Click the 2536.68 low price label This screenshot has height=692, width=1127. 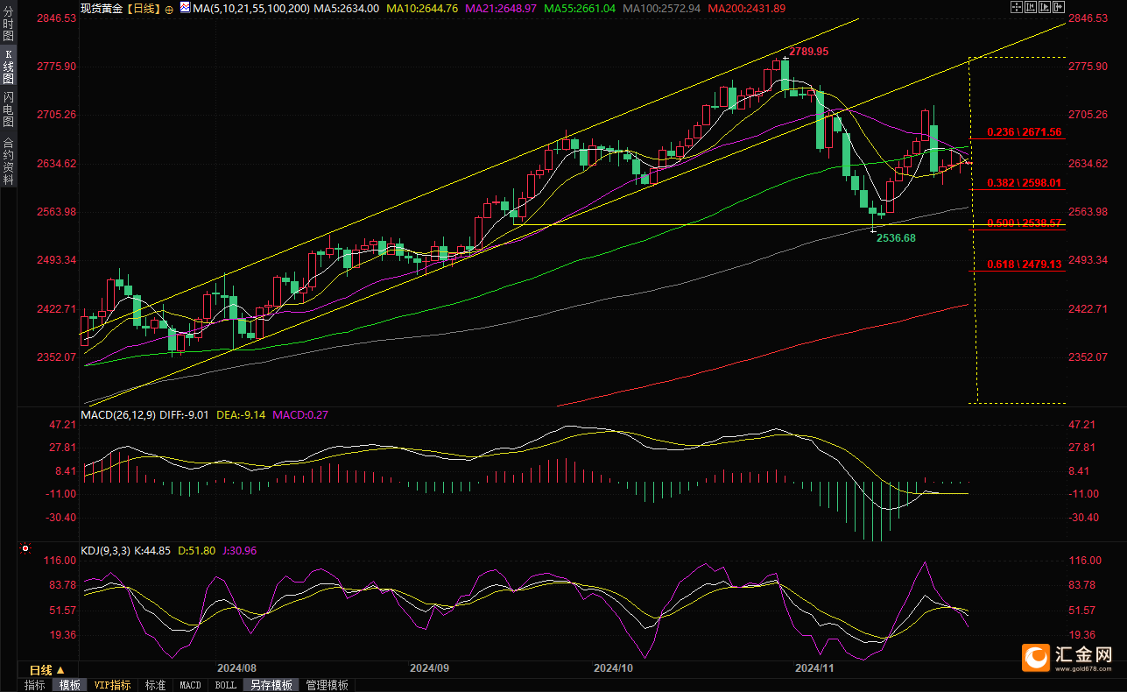pyautogui.click(x=896, y=237)
